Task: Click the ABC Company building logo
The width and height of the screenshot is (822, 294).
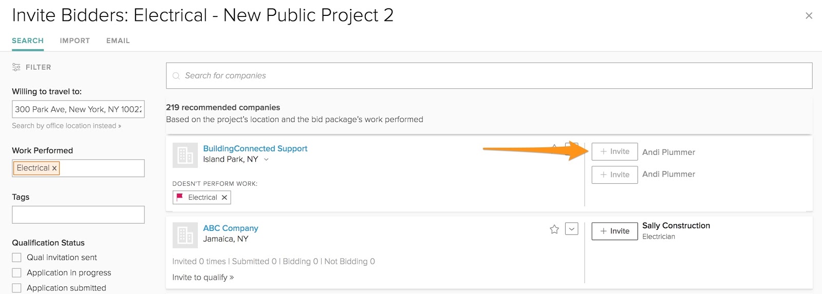Action: pyautogui.click(x=185, y=235)
